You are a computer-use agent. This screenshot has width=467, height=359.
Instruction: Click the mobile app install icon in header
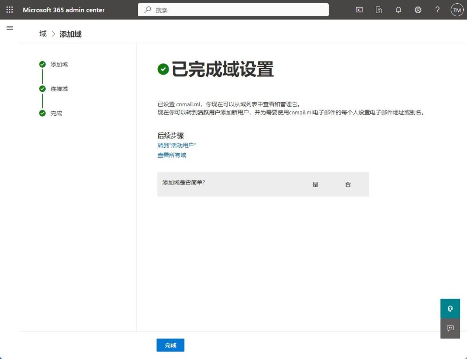tap(379, 10)
